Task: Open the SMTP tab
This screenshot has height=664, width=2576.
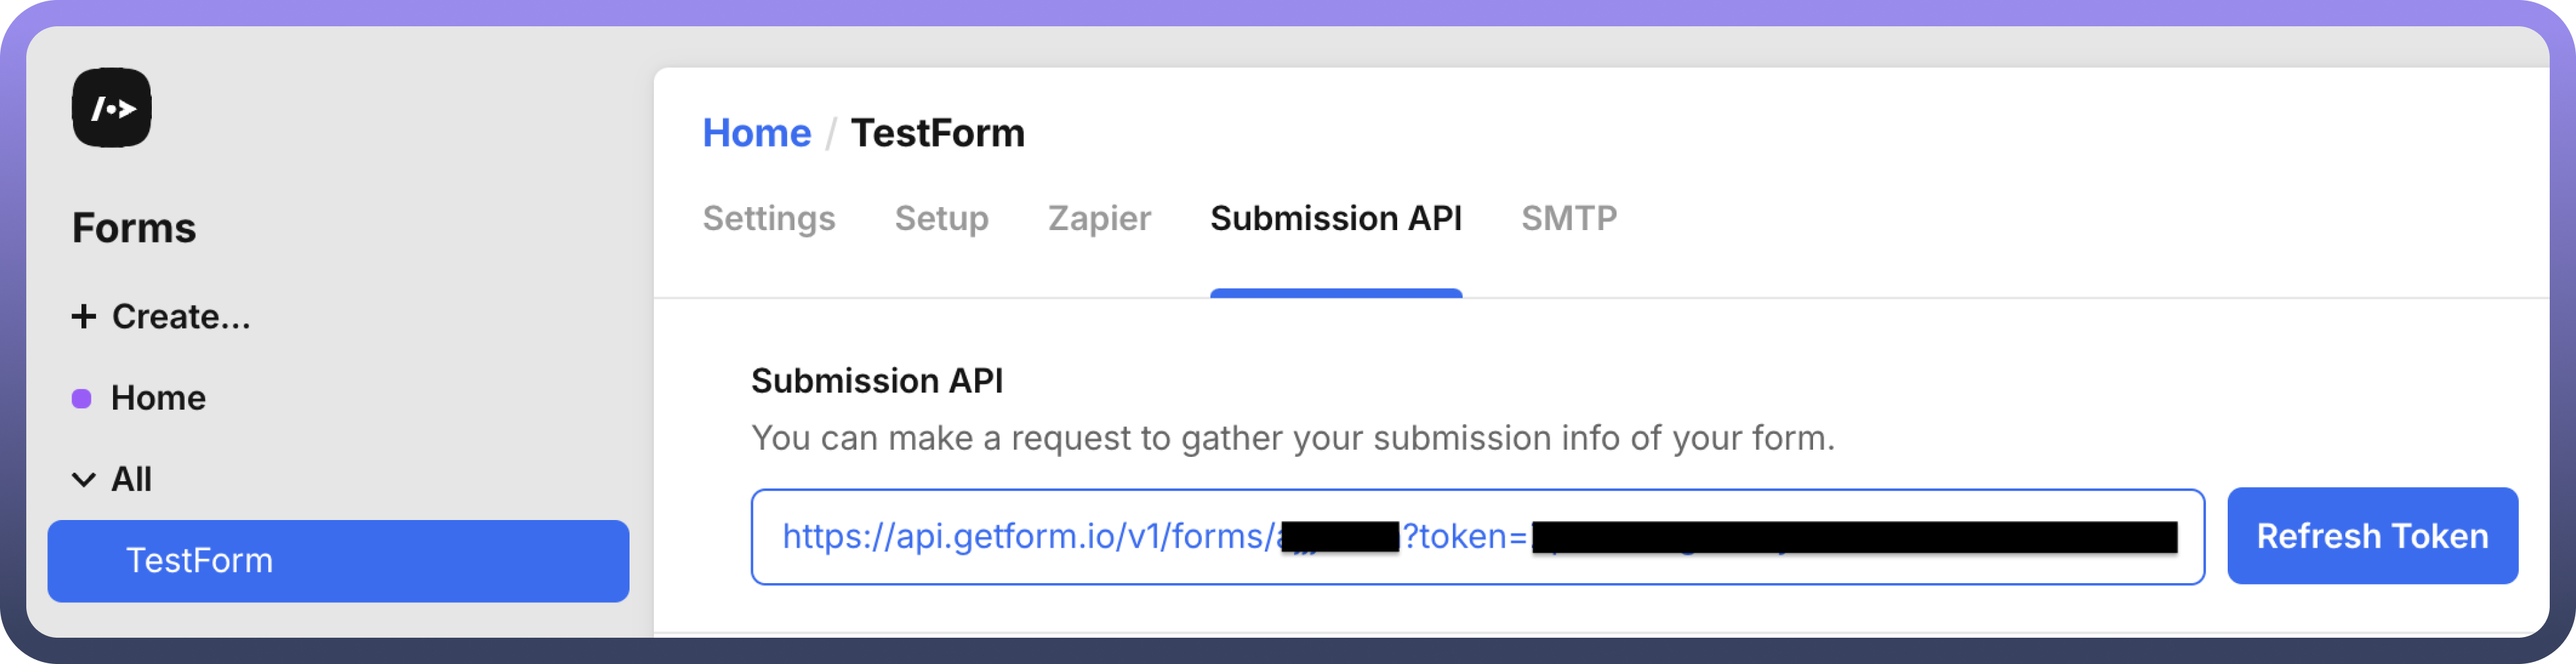Action: pyautogui.click(x=1568, y=218)
